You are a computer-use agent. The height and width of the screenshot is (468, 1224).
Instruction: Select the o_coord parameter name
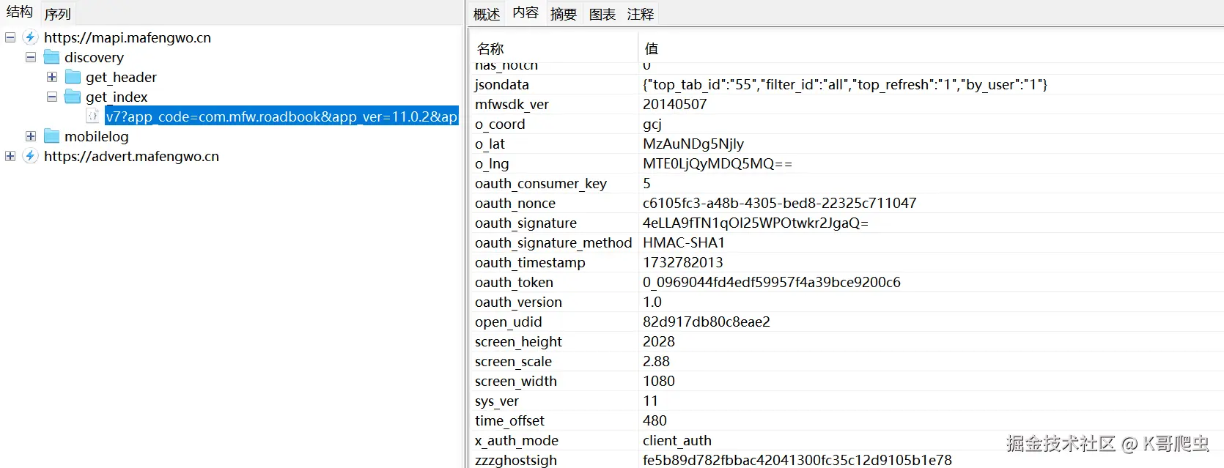[500, 124]
